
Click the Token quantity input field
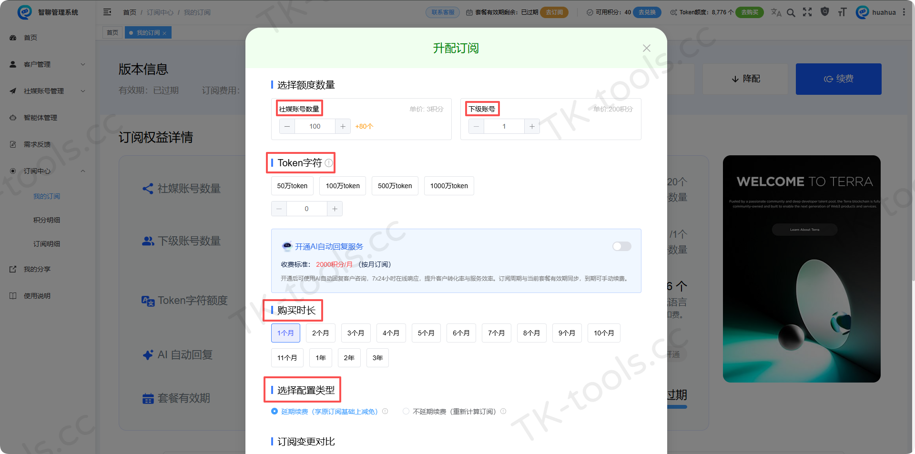pyautogui.click(x=306, y=209)
